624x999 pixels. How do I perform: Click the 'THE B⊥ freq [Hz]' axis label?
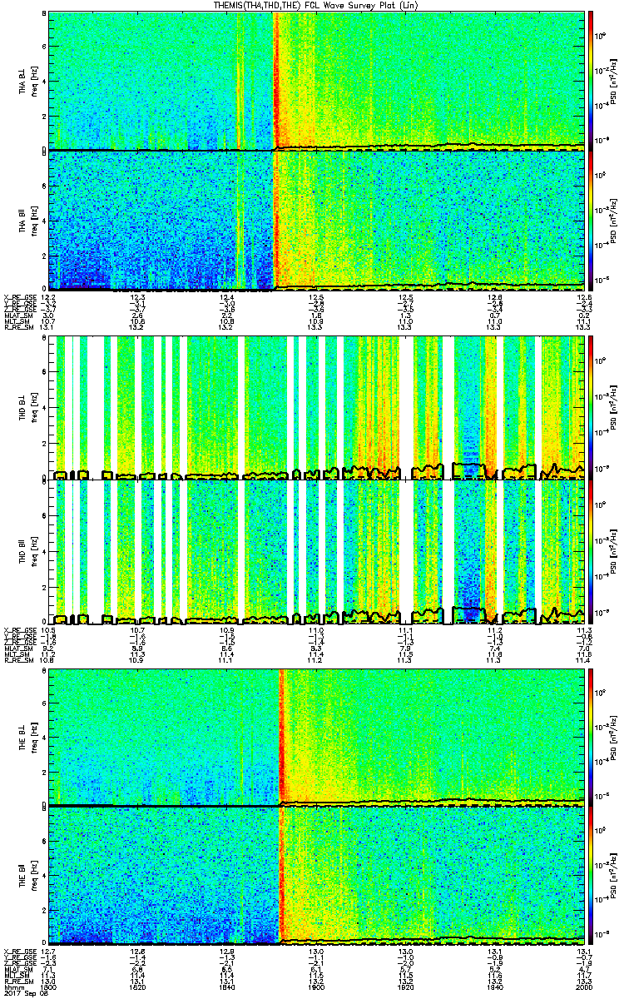(27, 736)
